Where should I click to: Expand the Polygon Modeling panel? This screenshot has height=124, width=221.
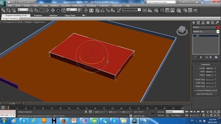[x=10, y=19]
